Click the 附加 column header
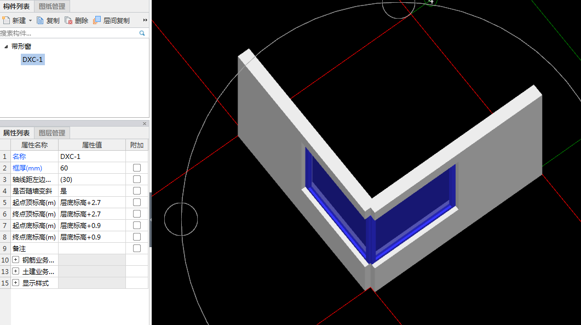Viewport: 581px width, 325px height. (137, 145)
